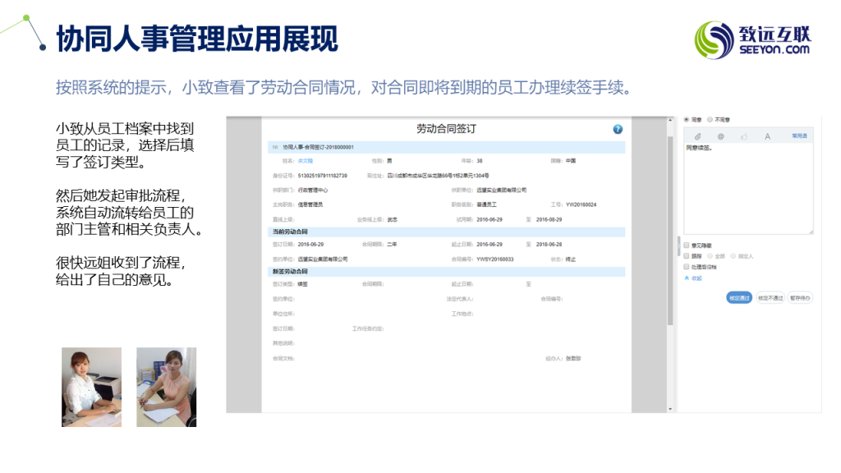841x473 pixels.
Task: Click the panel collapse handle left of the opinion box
Action: pos(678,244)
